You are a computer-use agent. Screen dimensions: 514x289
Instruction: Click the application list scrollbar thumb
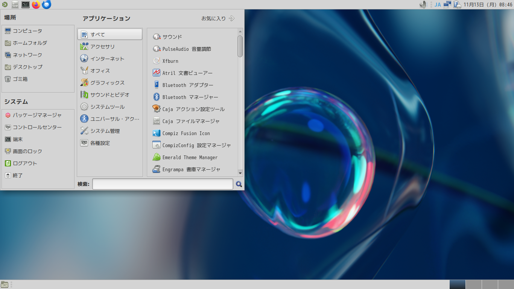[240, 46]
